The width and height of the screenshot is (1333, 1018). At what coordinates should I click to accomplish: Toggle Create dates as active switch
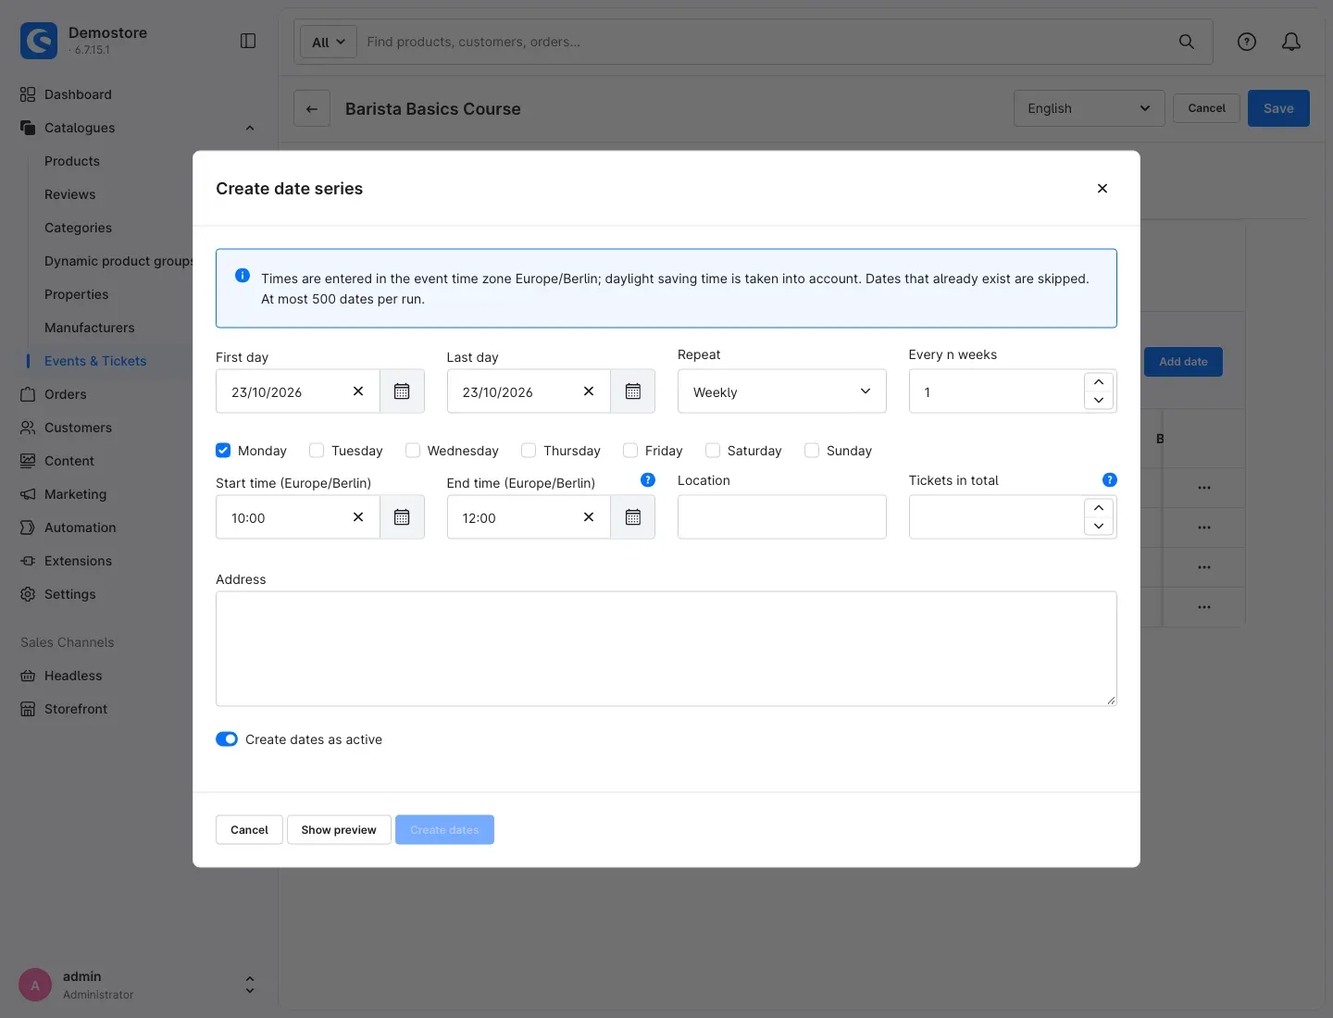coord(227,739)
